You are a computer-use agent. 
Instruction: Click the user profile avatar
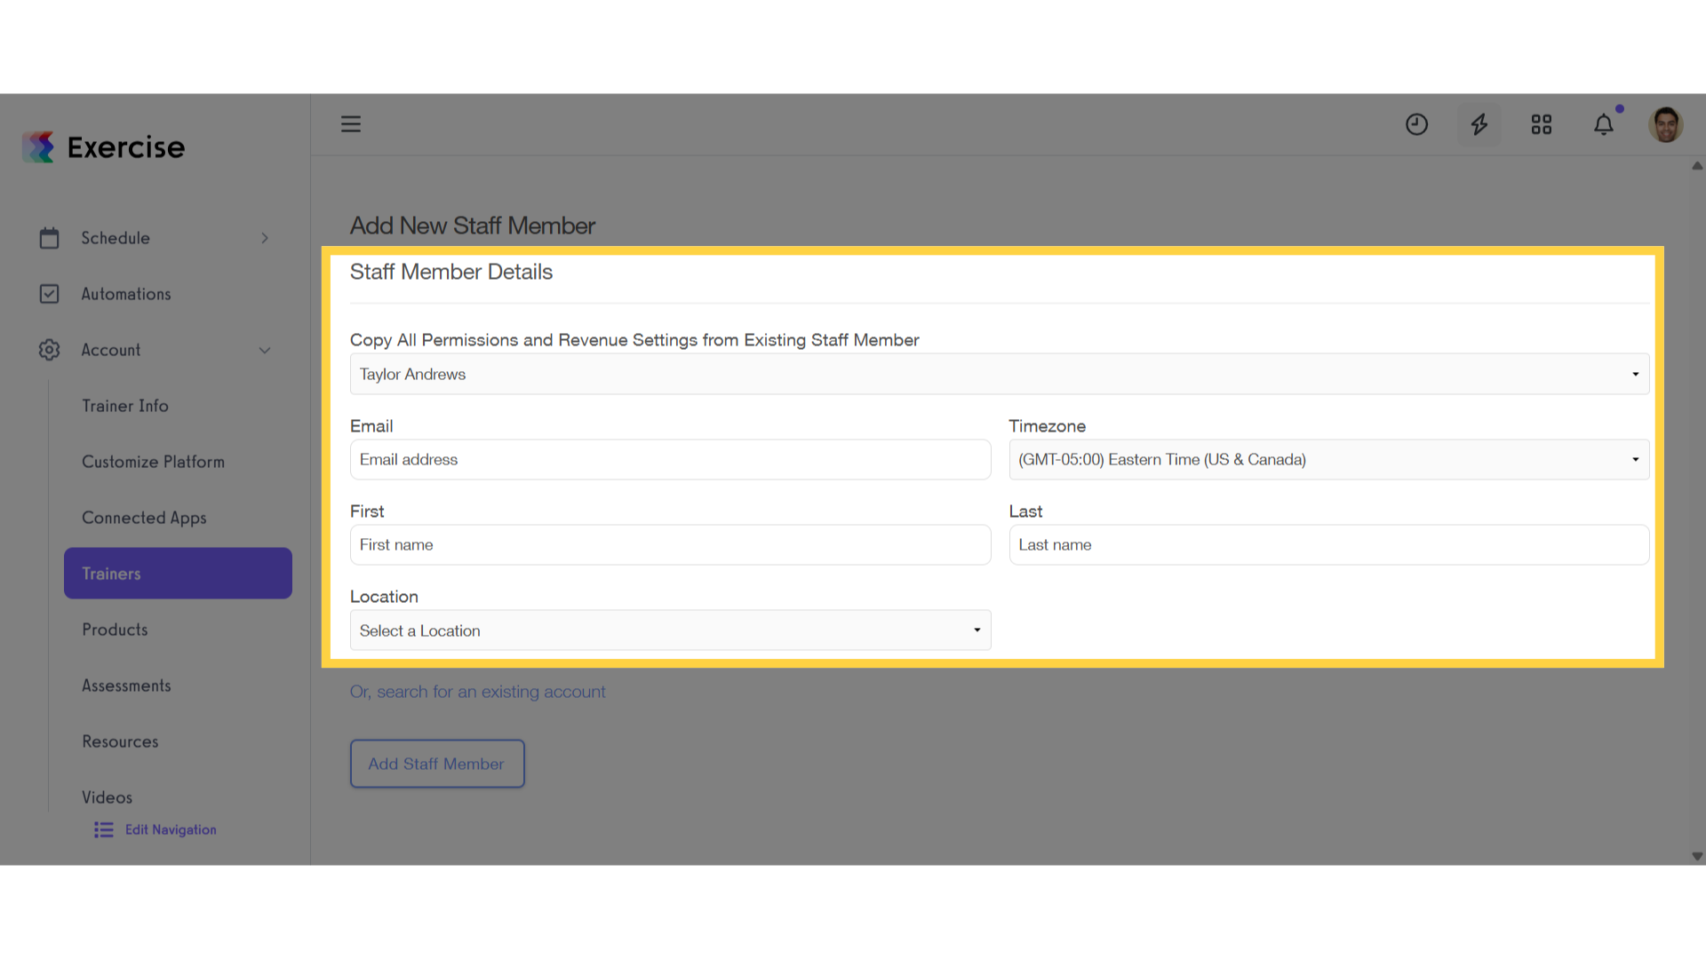pos(1666,124)
